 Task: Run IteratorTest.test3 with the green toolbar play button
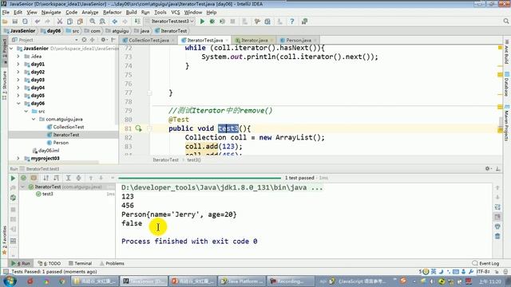click(x=202, y=22)
